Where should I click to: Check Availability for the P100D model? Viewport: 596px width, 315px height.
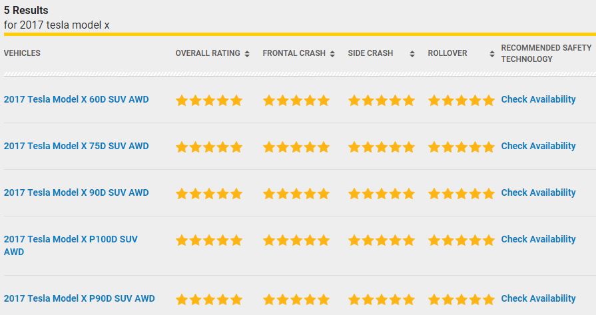pos(538,239)
